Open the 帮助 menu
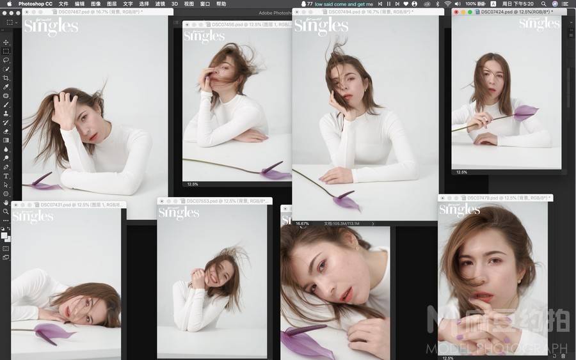Screen dimensions: 576x360 point(221,4)
